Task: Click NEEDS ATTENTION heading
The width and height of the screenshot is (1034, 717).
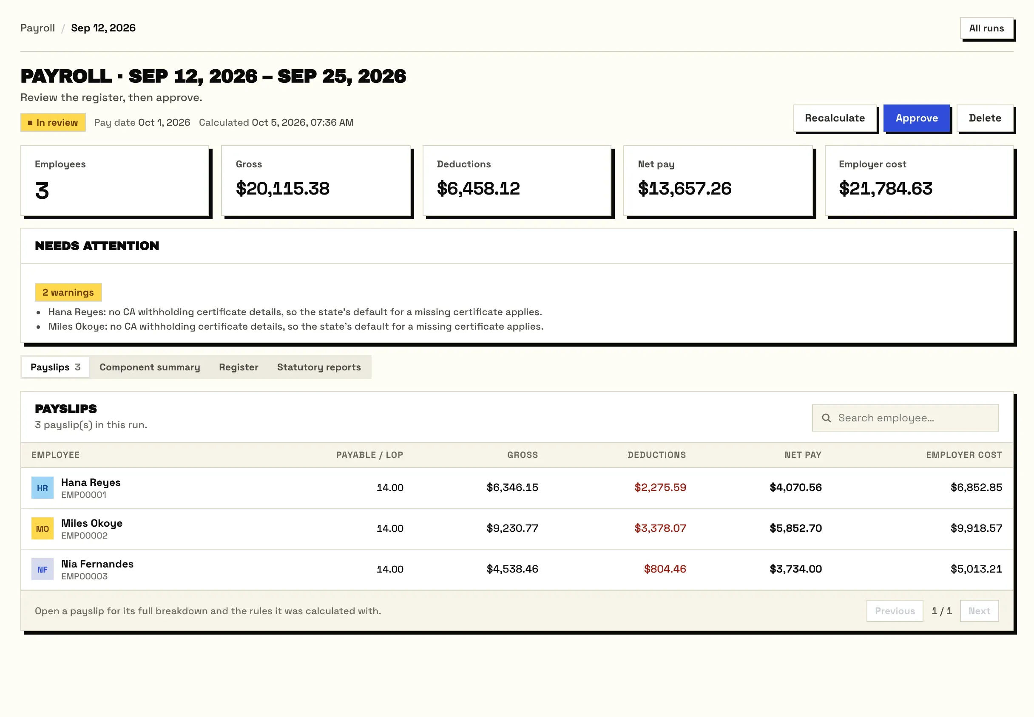Action: (x=97, y=246)
